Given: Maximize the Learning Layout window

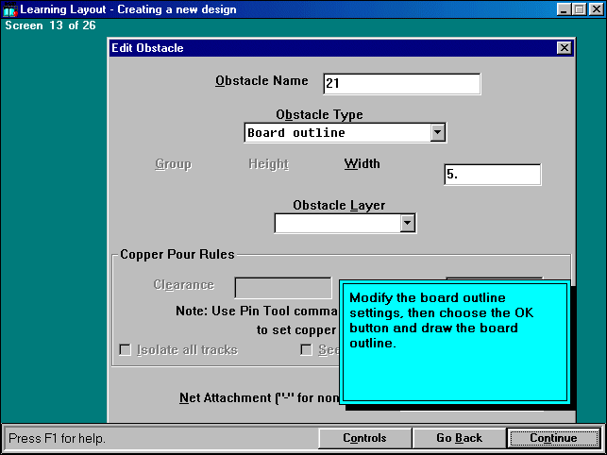Looking at the screenshot, I should click(x=578, y=9).
